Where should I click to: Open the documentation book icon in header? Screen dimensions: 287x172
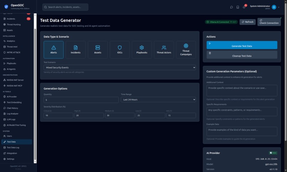click(x=238, y=7)
